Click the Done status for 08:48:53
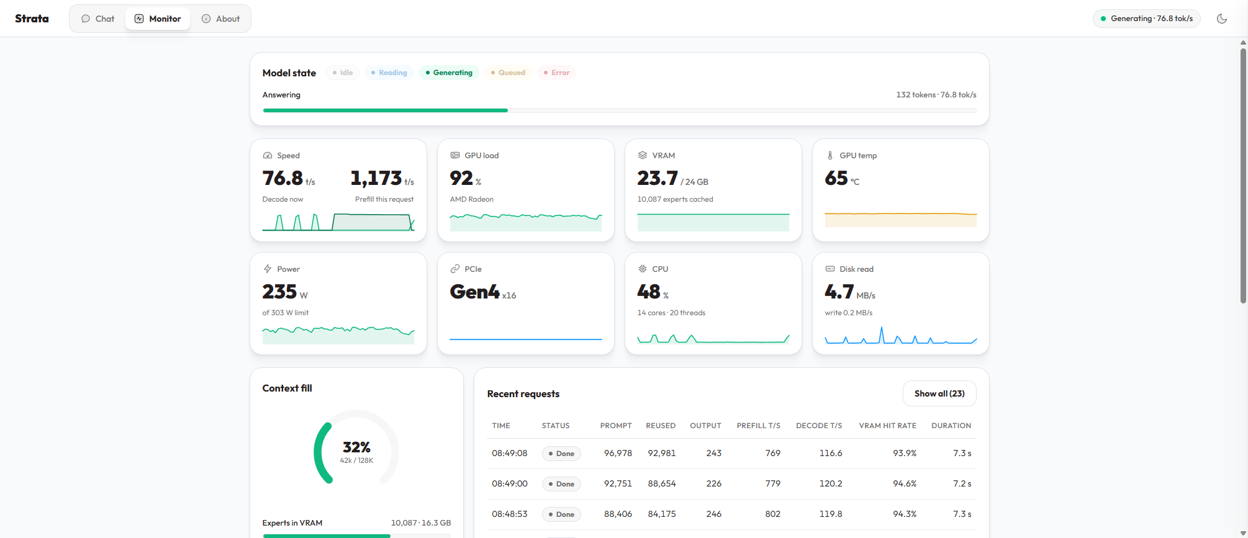 [561, 514]
